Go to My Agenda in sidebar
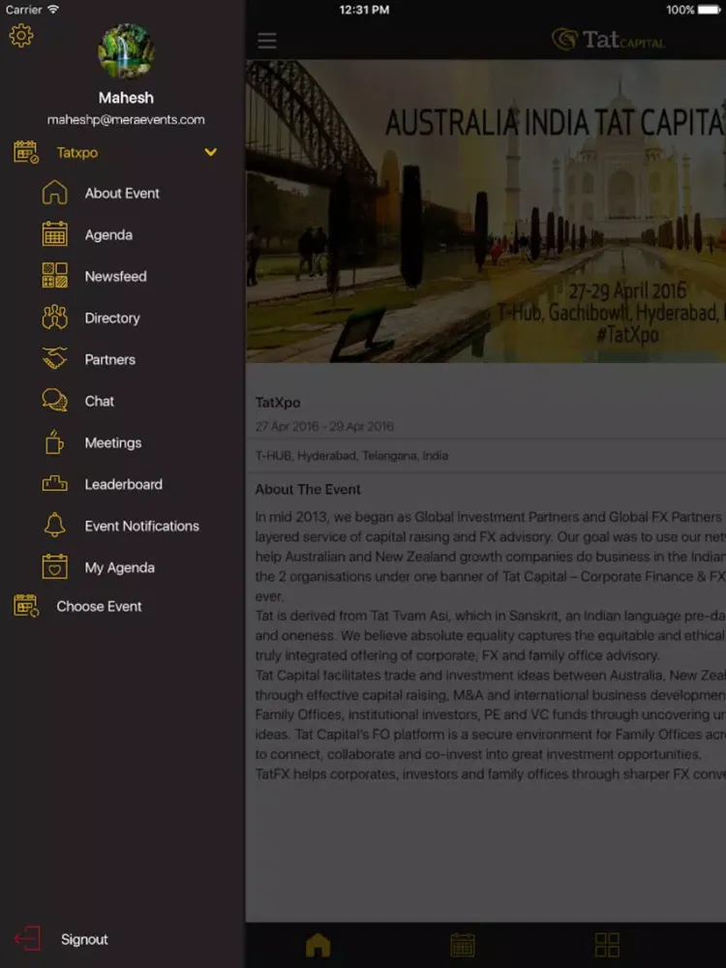726x968 pixels. (120, 567)
